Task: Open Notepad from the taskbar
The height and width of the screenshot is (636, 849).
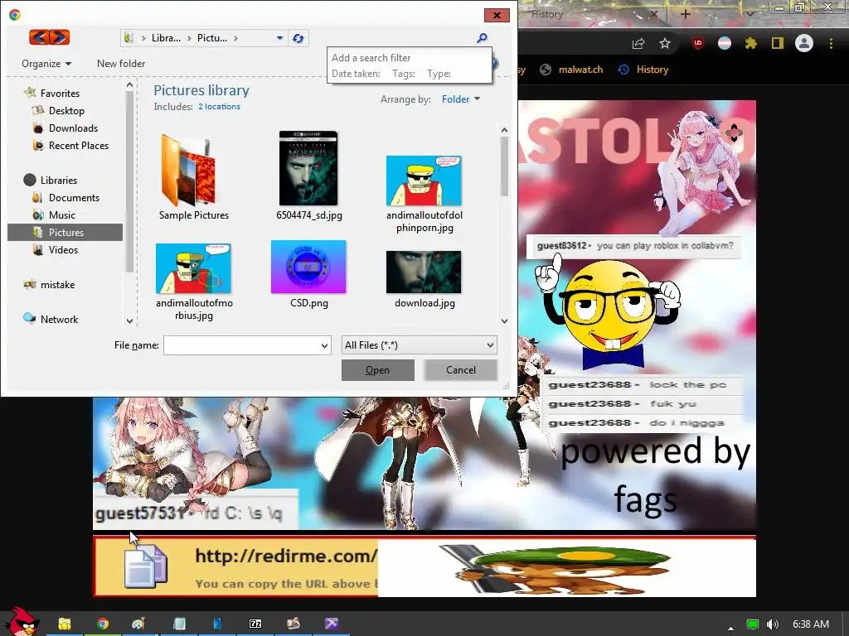Action: (179, 624)
